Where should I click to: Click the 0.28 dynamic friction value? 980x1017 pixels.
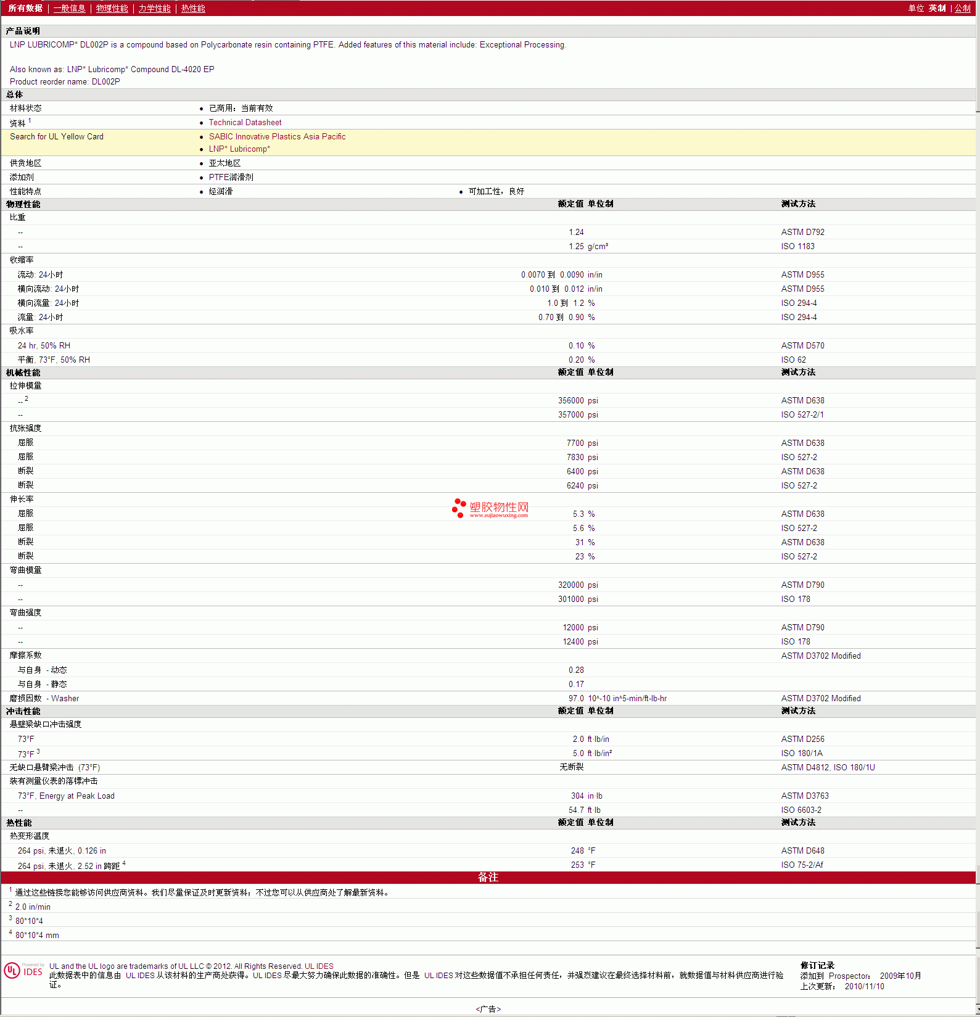coord(576,670)
